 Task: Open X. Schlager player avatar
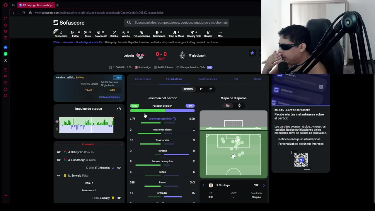click(x=211, y=185)
